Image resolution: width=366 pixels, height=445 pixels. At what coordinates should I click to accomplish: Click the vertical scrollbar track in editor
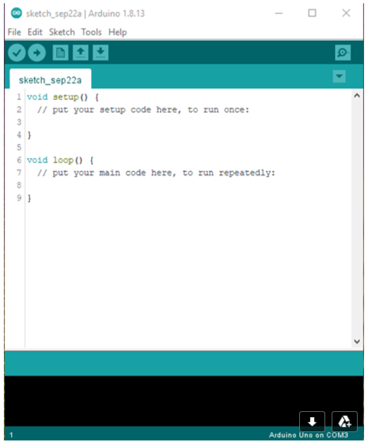(x=357, y=219)
